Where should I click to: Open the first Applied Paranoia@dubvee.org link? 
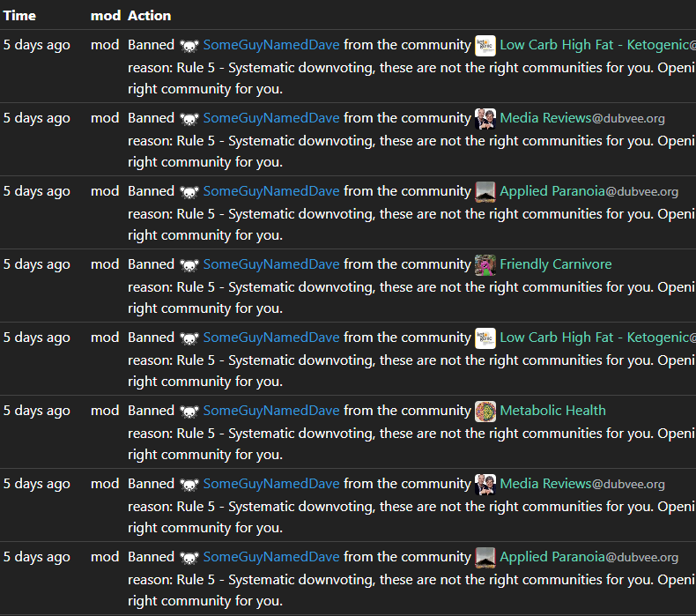(x=589, y=191)
